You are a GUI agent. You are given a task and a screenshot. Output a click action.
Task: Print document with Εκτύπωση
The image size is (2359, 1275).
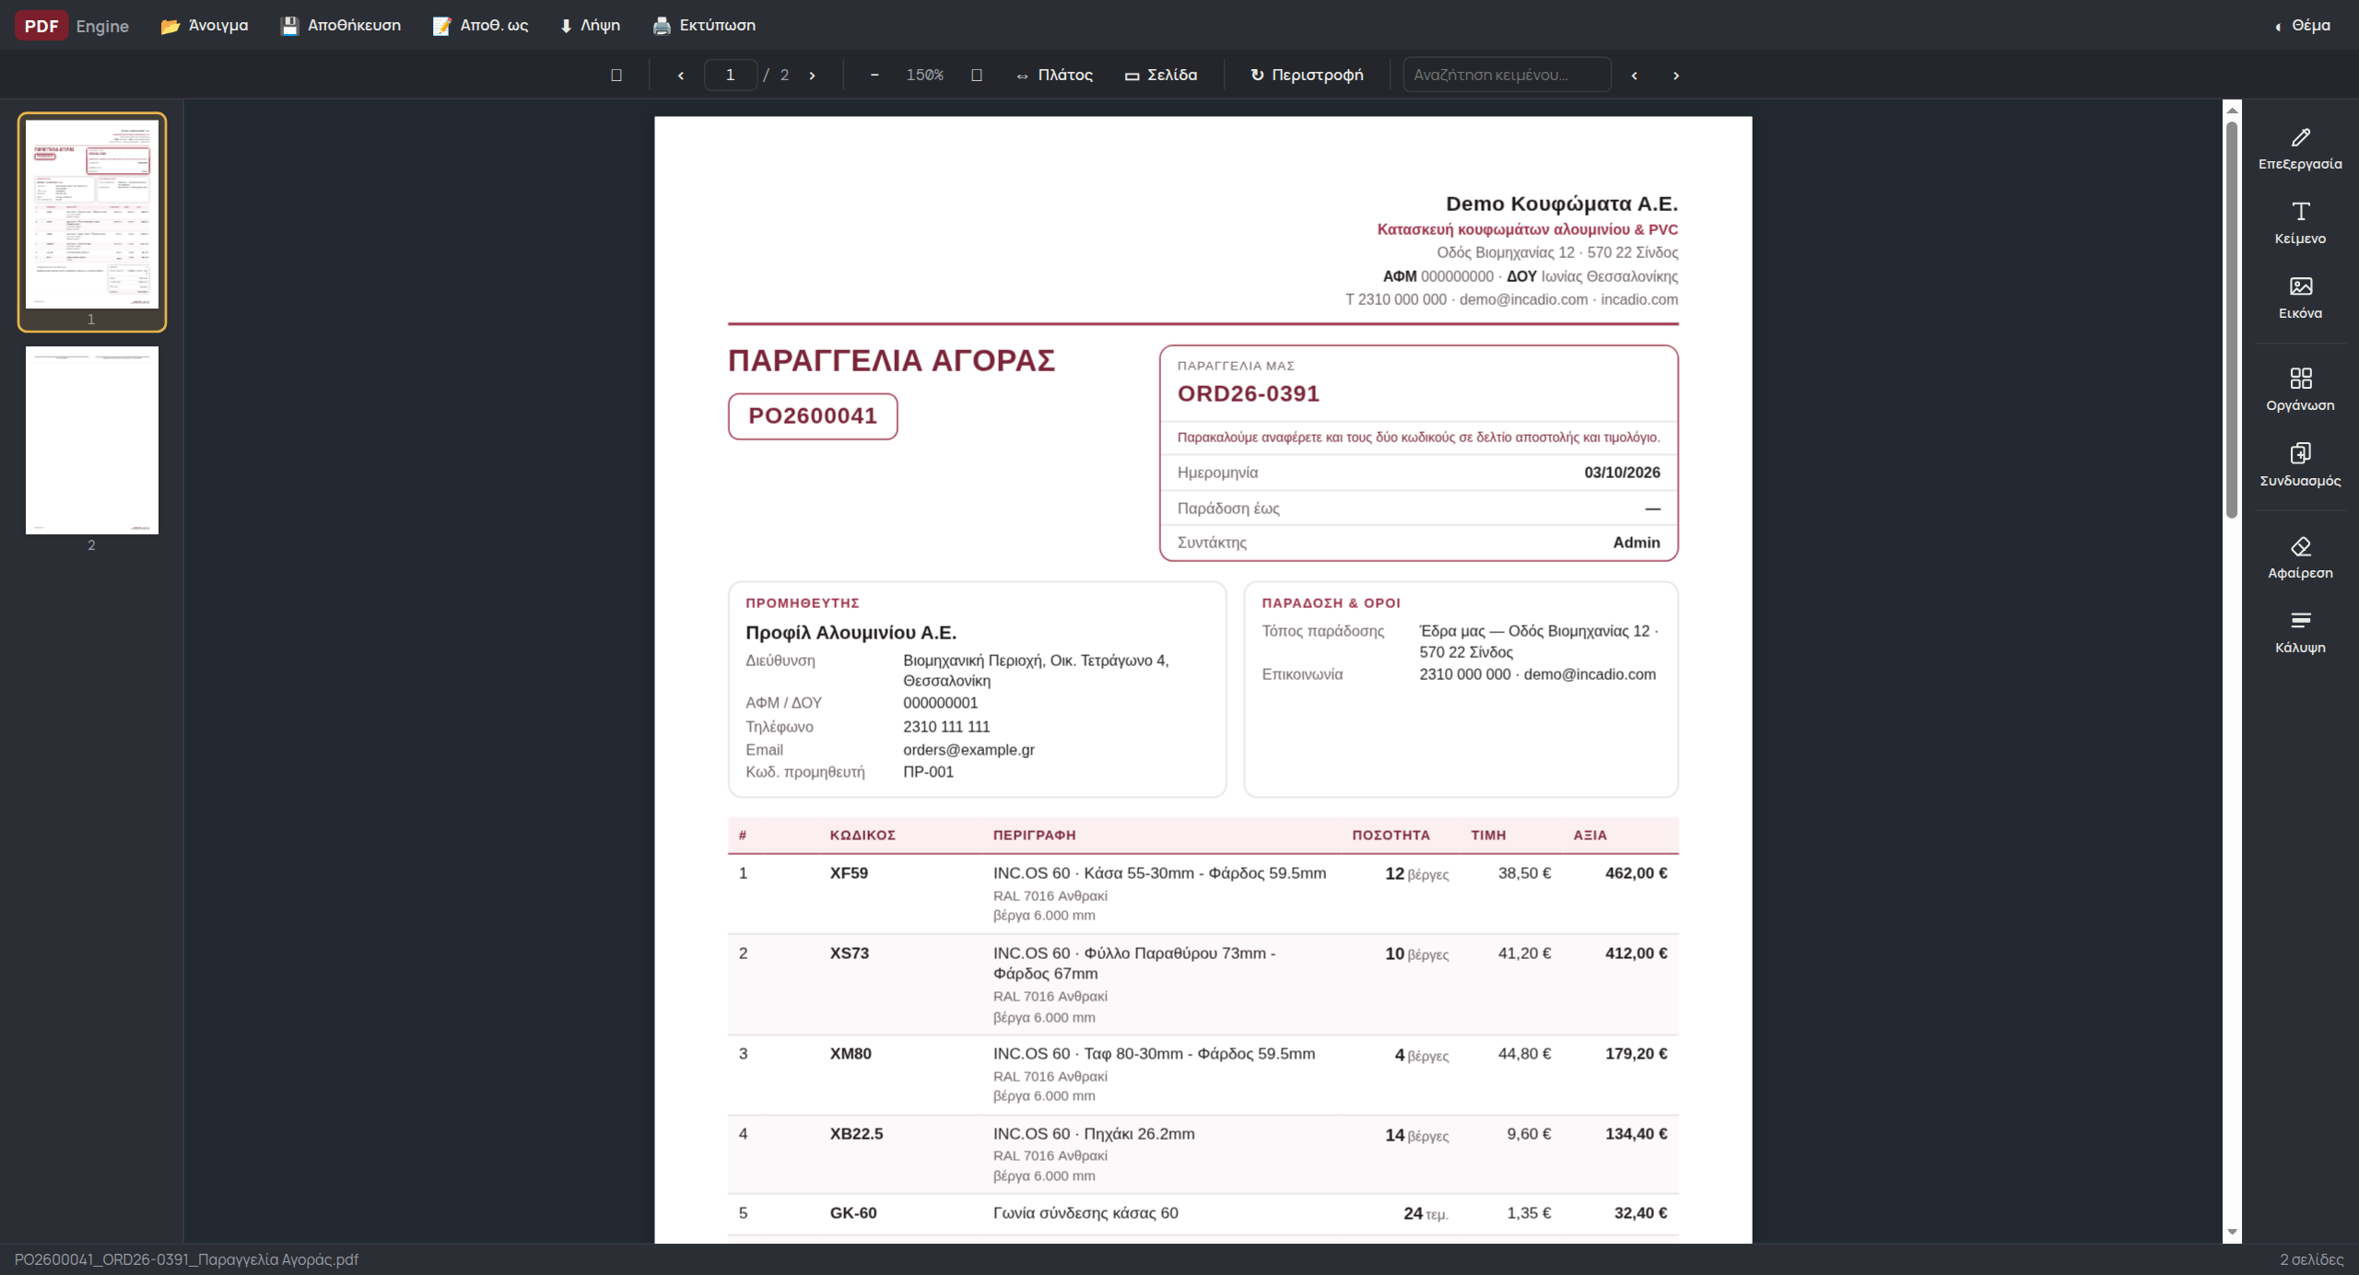[x=705, y=25]
